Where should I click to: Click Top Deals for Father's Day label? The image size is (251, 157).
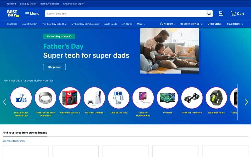[21, 114]
